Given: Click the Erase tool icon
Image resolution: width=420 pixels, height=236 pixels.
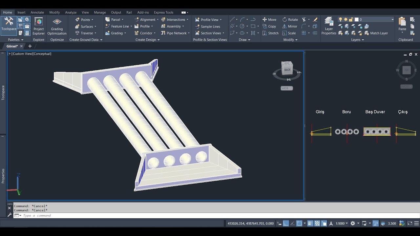Looking at the screenshot, I should 315,20.
